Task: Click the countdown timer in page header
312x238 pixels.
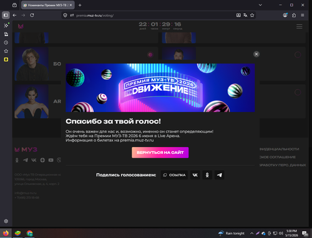Action: click(160, 26)
